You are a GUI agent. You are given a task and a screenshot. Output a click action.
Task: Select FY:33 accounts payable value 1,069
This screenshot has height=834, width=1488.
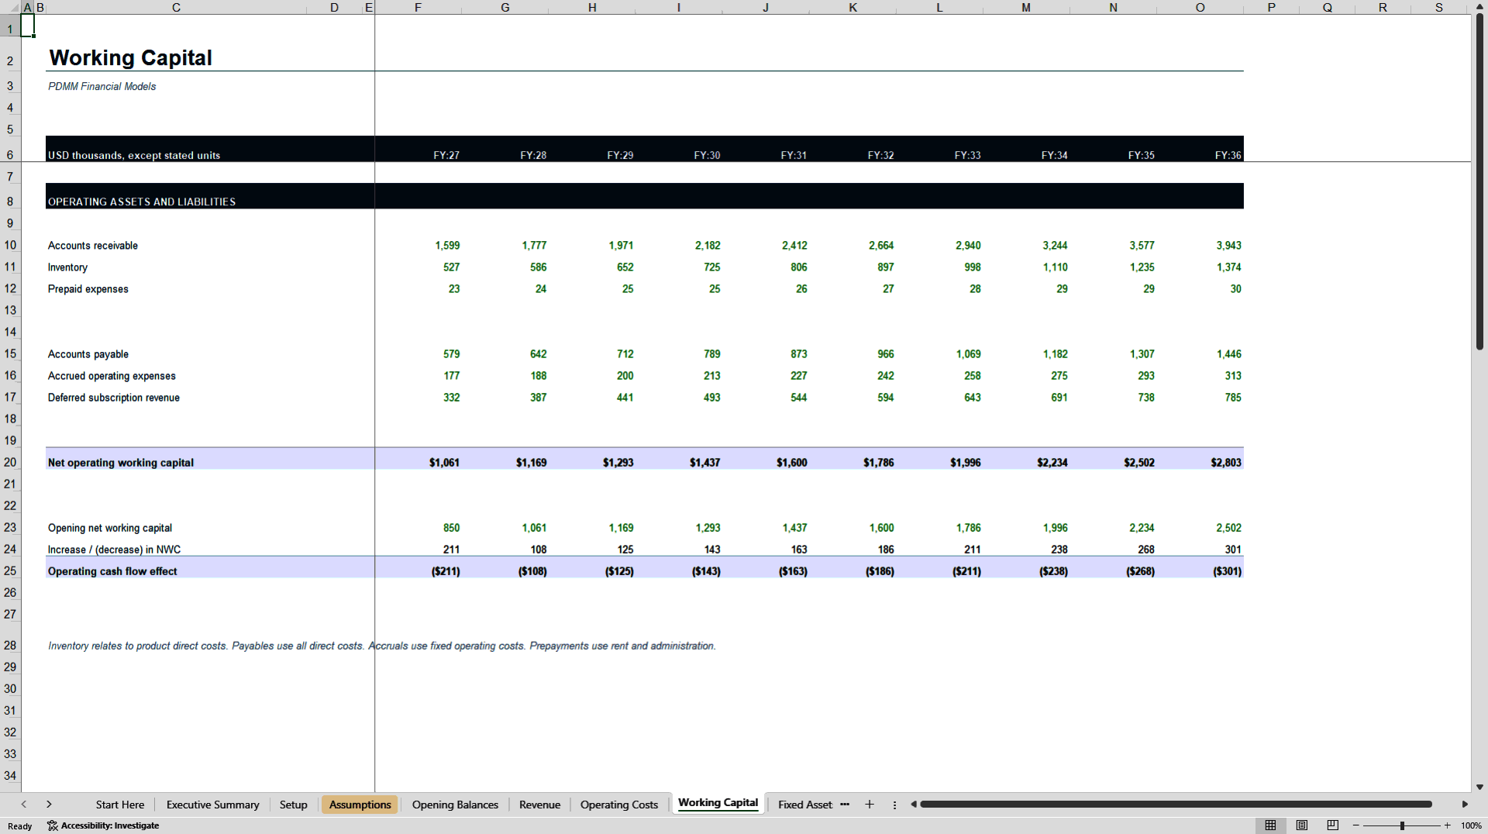[x=968, y=354]
